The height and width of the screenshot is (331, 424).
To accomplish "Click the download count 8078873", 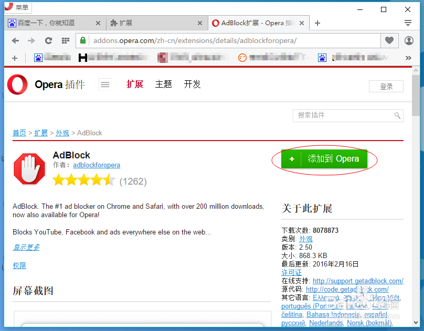I will coord(325,230).
